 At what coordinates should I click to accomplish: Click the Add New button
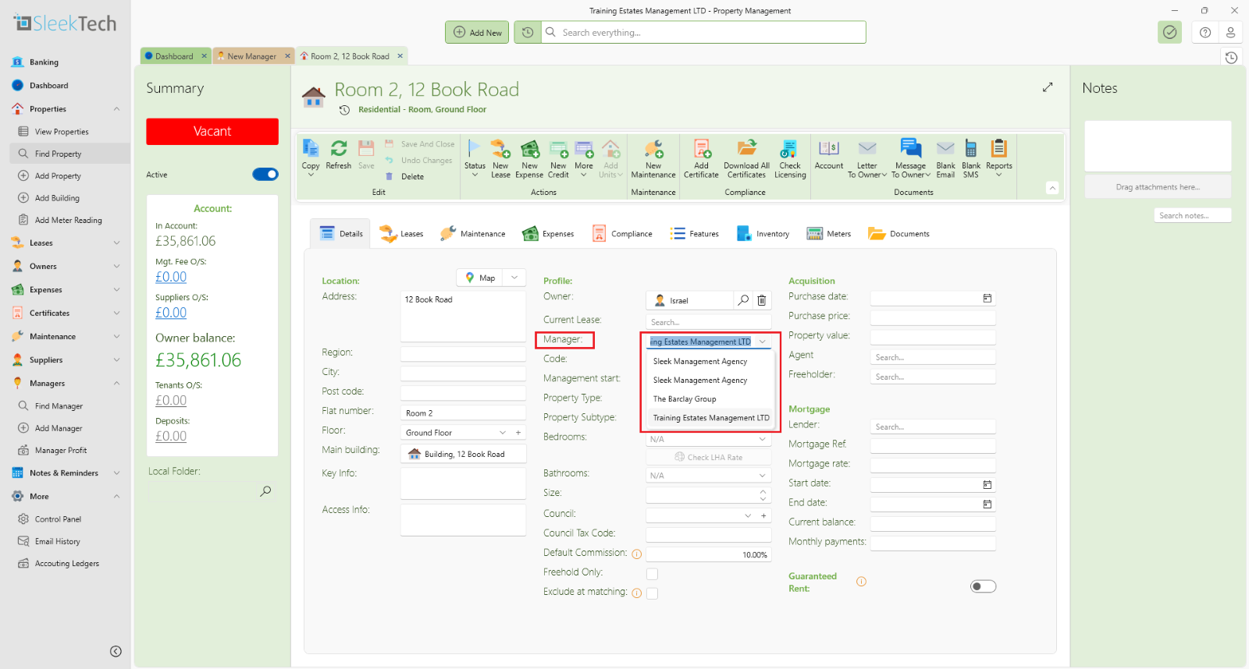(x=477, y=32)
